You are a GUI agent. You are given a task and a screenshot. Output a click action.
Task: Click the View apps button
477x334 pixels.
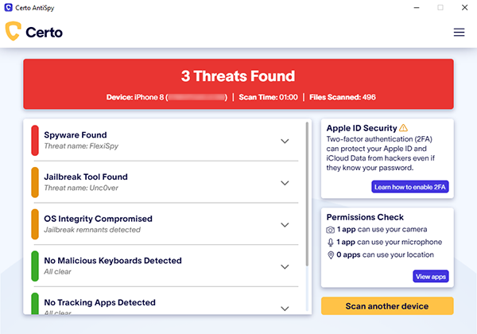coord(430,276)
